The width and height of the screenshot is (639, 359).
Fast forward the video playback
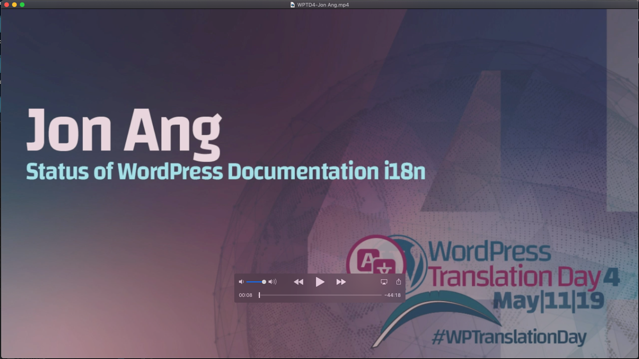click(x=341, y=282)
